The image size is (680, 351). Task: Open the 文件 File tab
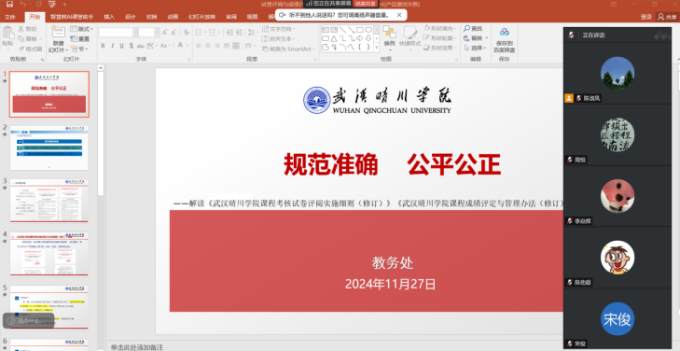[x=10, y=17]
